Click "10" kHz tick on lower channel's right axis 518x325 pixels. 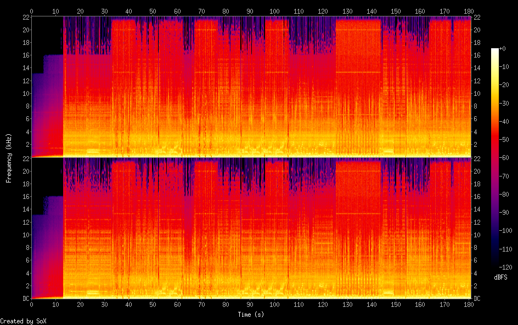pyautogui.click(x=477, y=235)
